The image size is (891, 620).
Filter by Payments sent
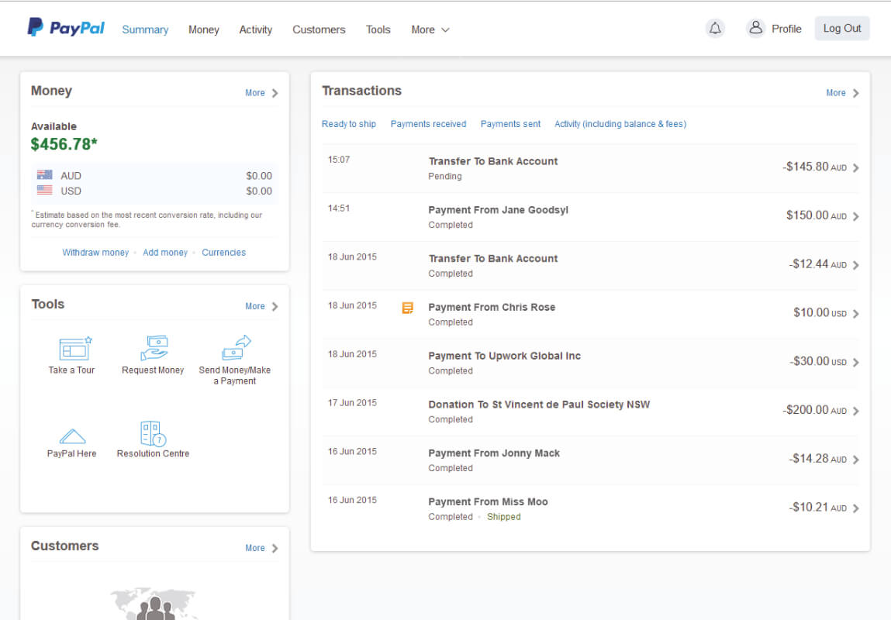(x=510, y=124)
